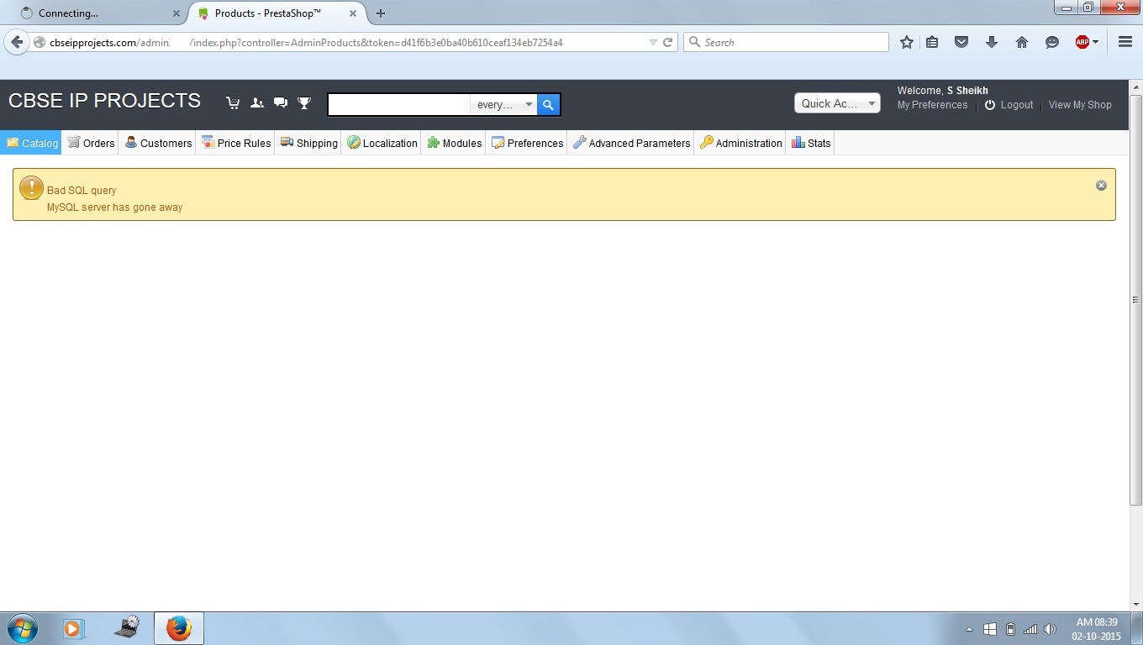
Task: Reload the page with the refresh icon
Action: [668, 42]
